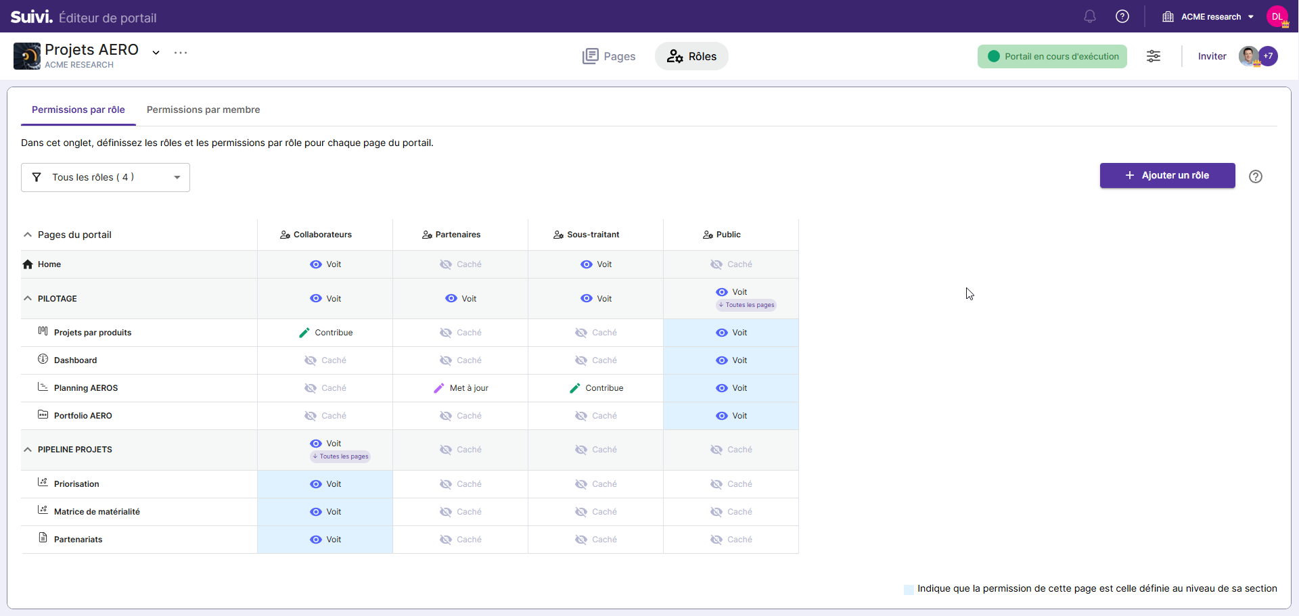Click the DL user avatar
This screenshot has width=1299, height=616.
pos(1277,16)
